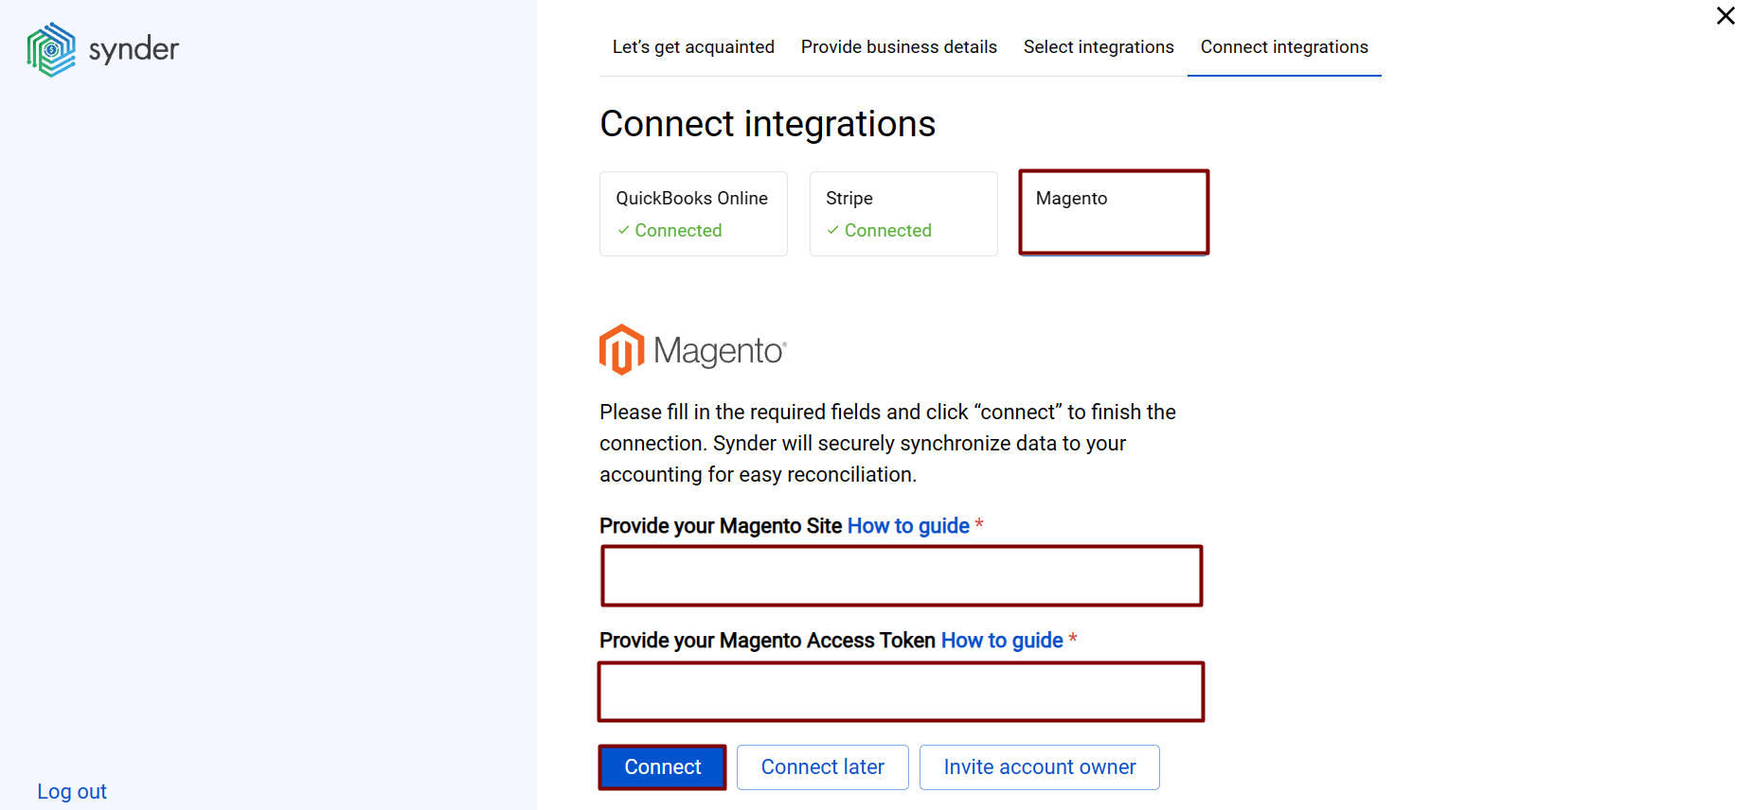This screenshot has height=810, width=1751.
Task: Click inside the Magento Access Token field
Action: pyautogui.click(x=901, y=691)
